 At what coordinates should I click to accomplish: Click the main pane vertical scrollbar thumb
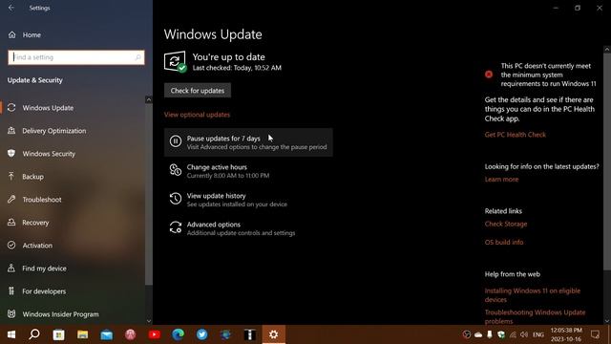pyautogui.click(x=607, y=161)
